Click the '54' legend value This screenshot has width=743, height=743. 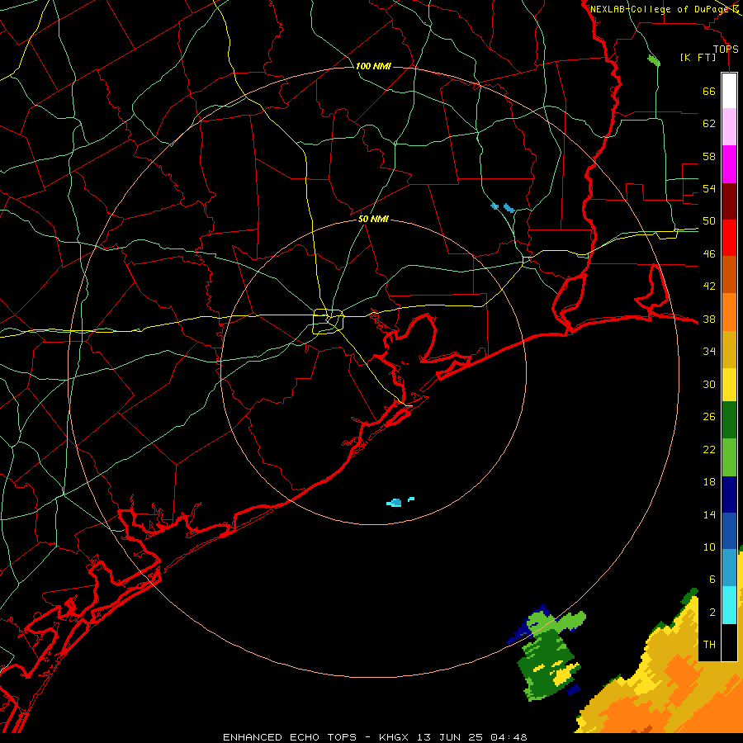coord(709,188)
